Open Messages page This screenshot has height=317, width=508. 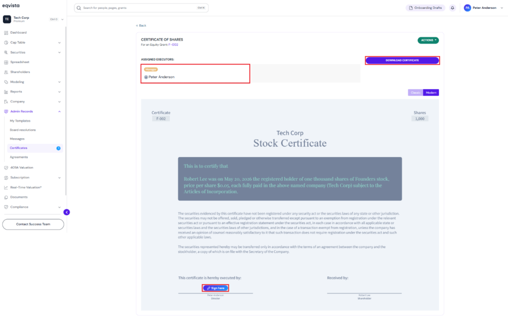pos(17,139)
